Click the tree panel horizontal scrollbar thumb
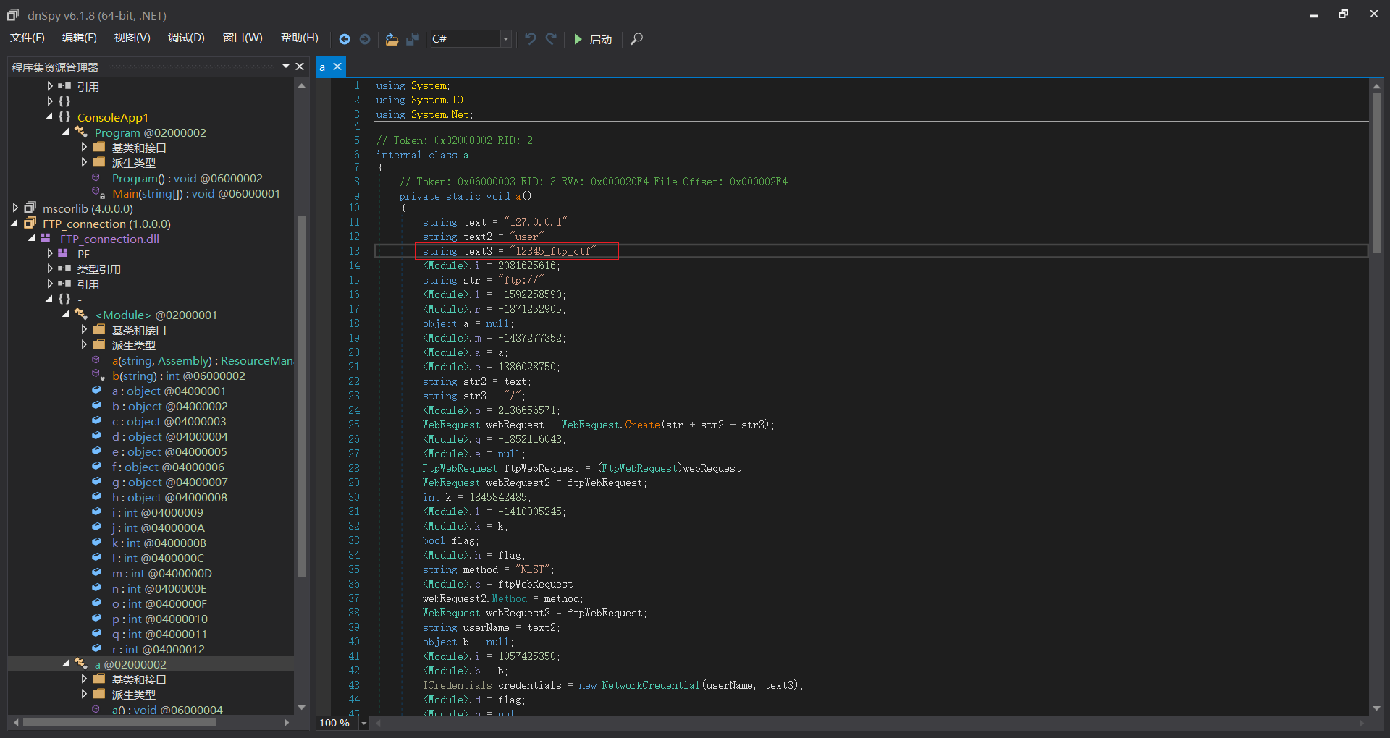Screen dimensions: 1390x738 pos(119,722)
